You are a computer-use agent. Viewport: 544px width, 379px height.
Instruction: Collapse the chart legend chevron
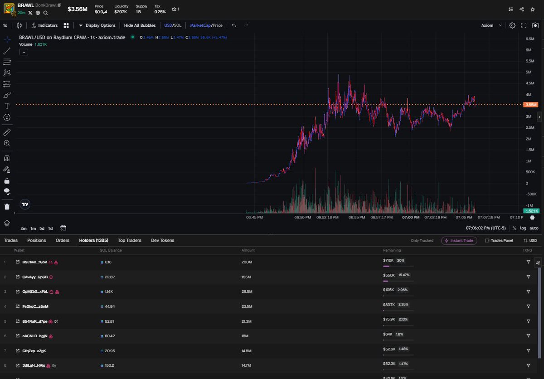[24, 52]
